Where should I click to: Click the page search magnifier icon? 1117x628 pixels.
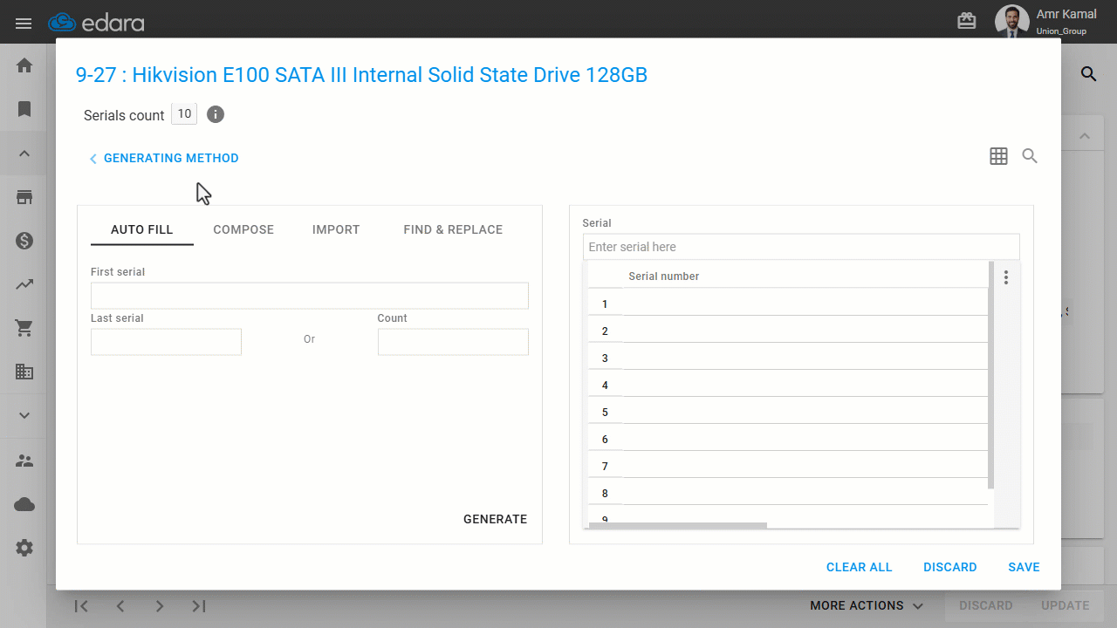click(1088, 74)
